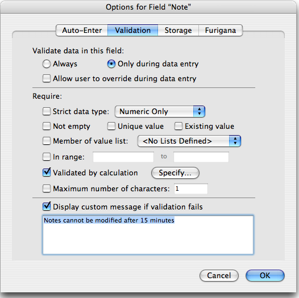Click the In range start field

[123, 157]
